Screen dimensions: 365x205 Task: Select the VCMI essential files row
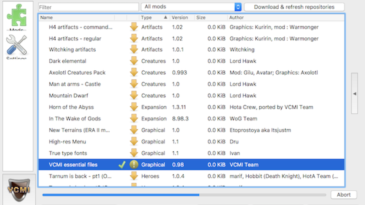coord(191,165)
